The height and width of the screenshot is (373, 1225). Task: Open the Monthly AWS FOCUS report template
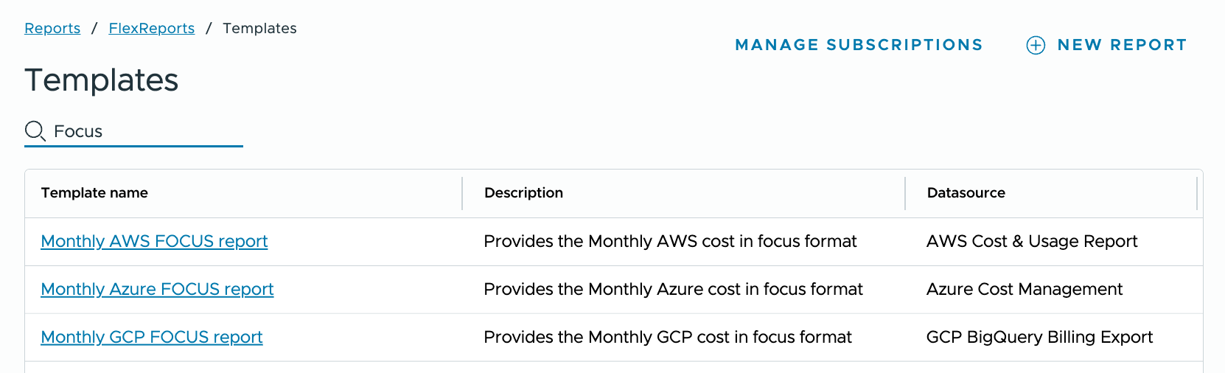point(154,241)
